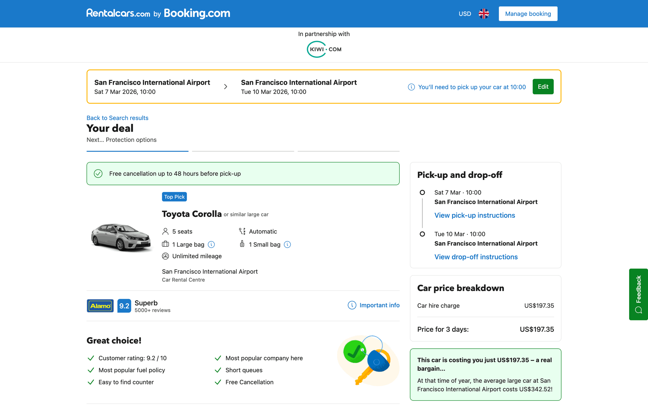This screenshot has width=648, height=405.
Task: Click 'Most popular fuel policy' text
Action: 132,370
